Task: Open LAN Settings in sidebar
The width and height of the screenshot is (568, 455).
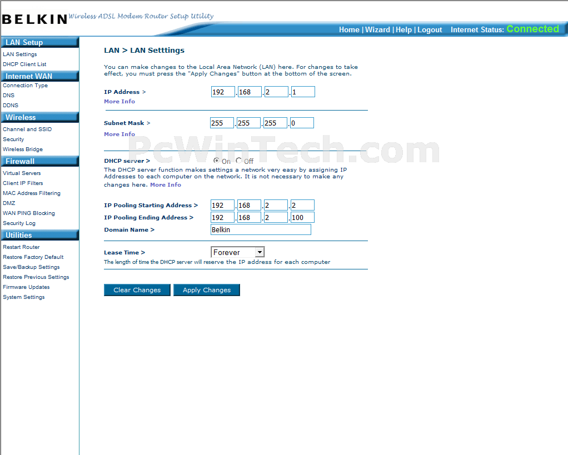Action: coord(20,54)
